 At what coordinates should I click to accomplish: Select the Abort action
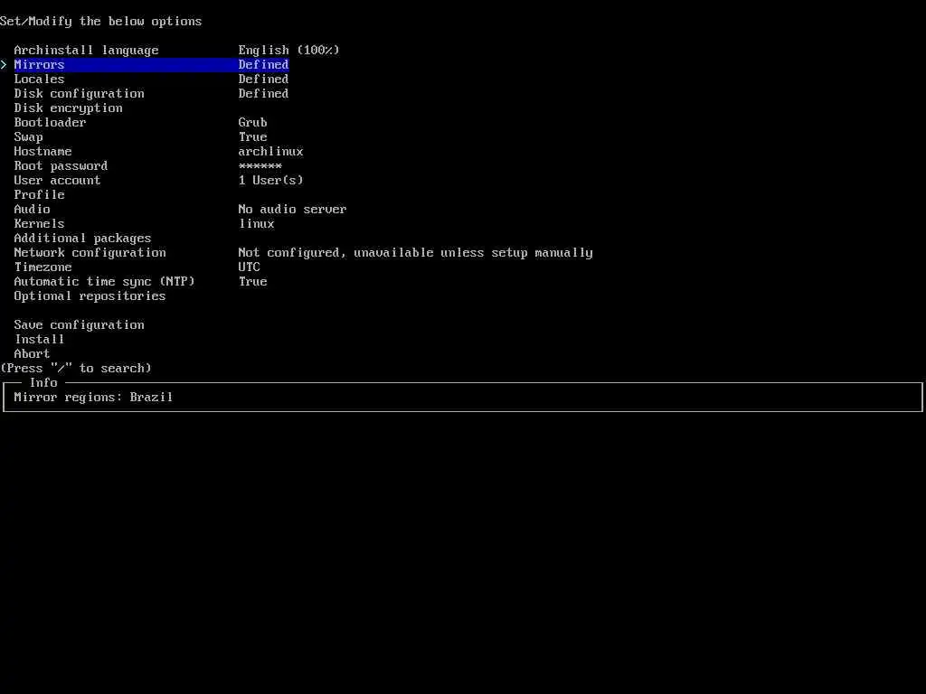(32, 353)
